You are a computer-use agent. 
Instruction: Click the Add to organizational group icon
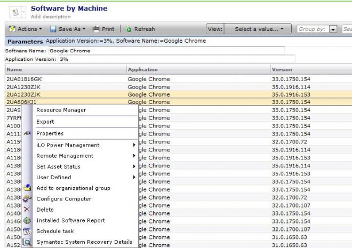point(27,188)
